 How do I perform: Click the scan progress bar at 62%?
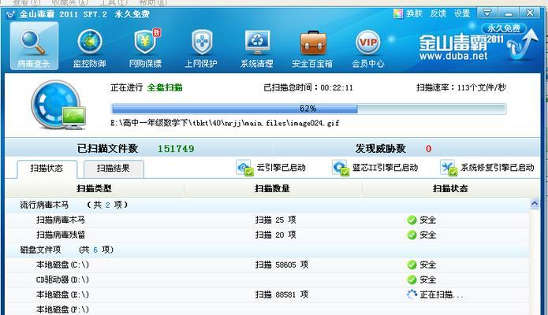(x=308, y=109)
